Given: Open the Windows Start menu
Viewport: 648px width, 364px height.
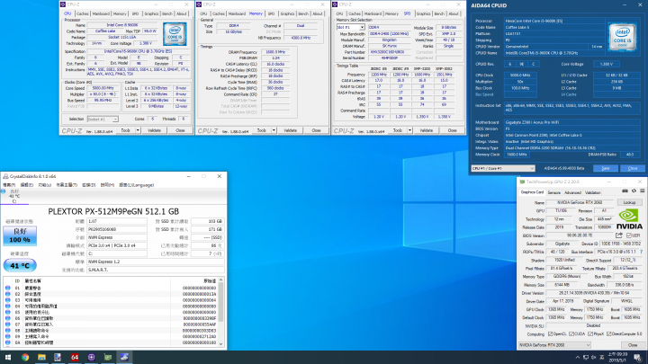Looking at the screenshot, I should (8, 358).
